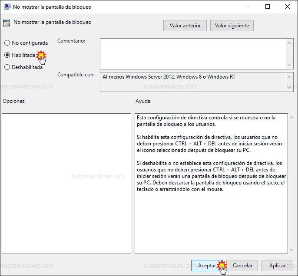Click the policy icon in the title bar
This screenshot has height=276, width=298.
pyautogui.click(x=7, y=7)
